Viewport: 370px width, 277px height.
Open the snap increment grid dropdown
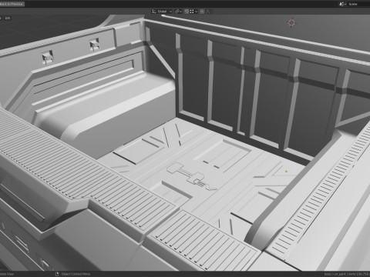click(193, 12)
